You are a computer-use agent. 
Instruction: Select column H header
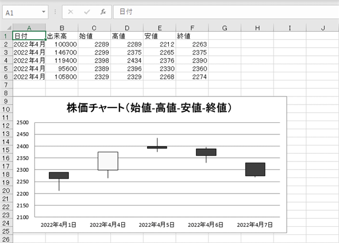(x=257, y=28)
